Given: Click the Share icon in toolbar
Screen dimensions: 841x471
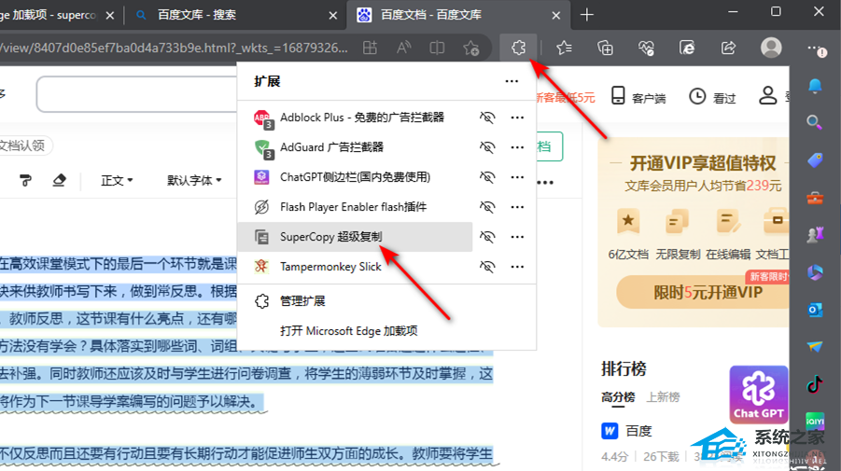Looking at the screenshot, I should point(728,48).
